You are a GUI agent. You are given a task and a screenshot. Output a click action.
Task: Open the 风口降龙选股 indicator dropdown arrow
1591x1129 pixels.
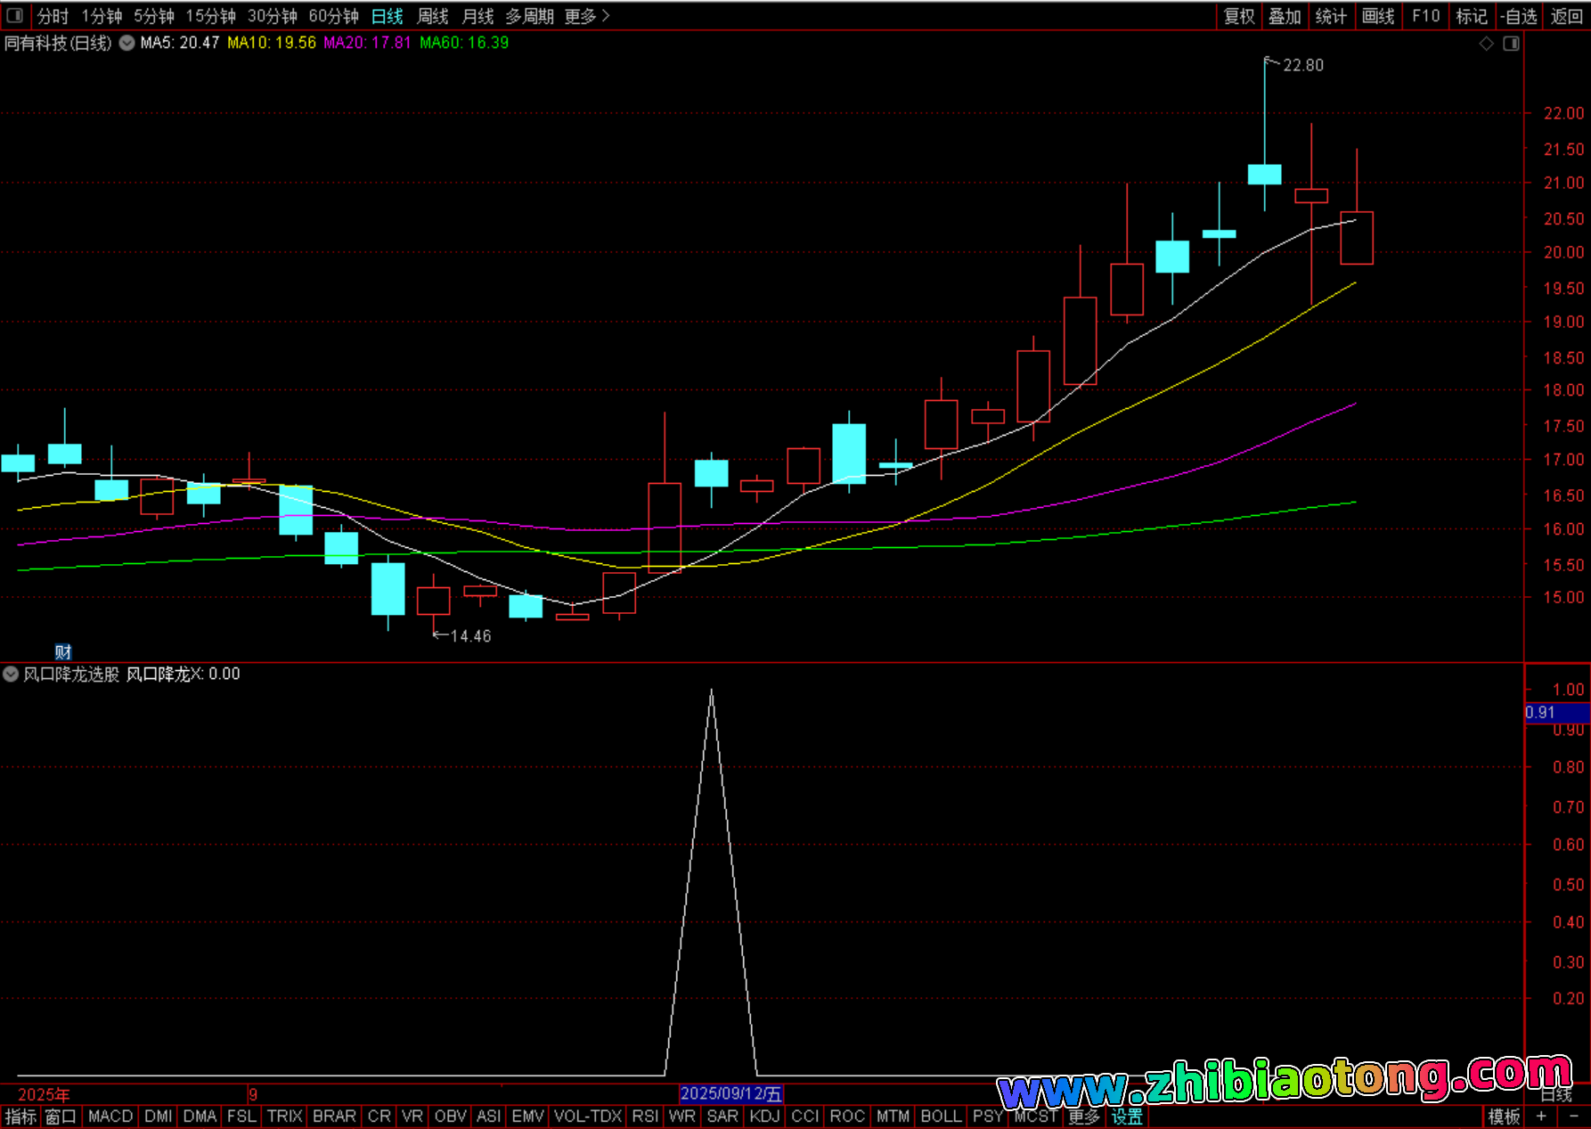tap(11, 675)
